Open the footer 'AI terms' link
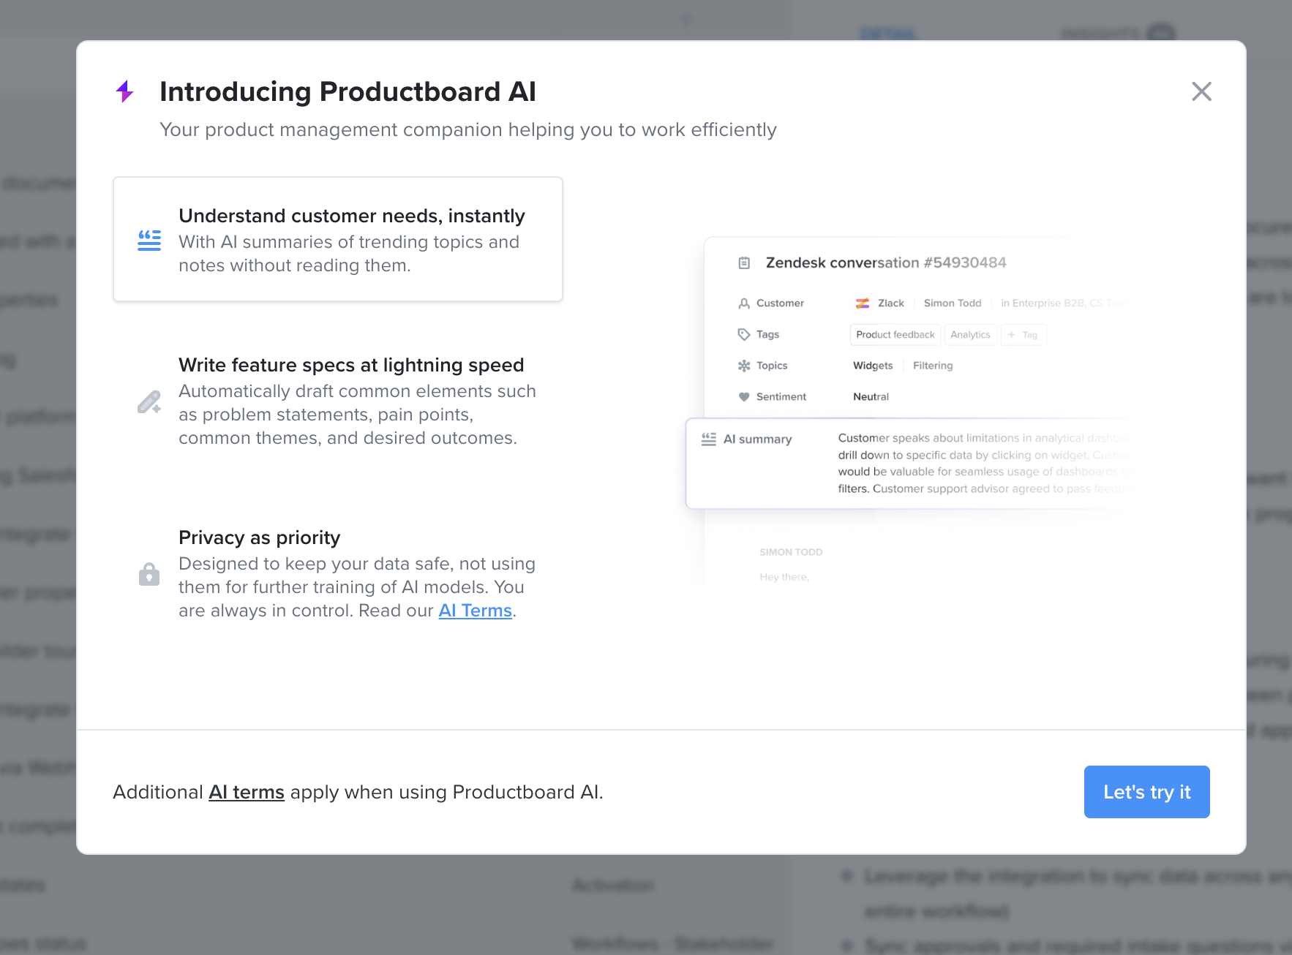This screenshot has width=1292, height=955. (x=247, y=792)
